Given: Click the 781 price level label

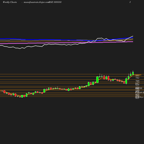Looking at the screenshot, I should tap(137, 78).
